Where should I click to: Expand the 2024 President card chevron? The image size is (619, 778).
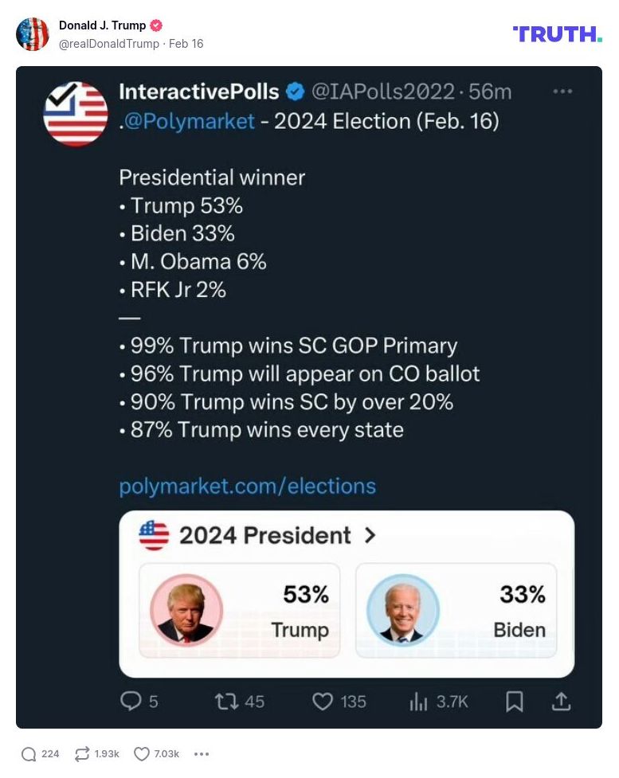pyautogui.click(x=369, y=535)
